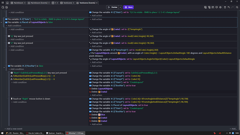Open search in events magnifier icon

coord(237,7)
